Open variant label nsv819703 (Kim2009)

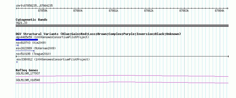tap(31, 43)
